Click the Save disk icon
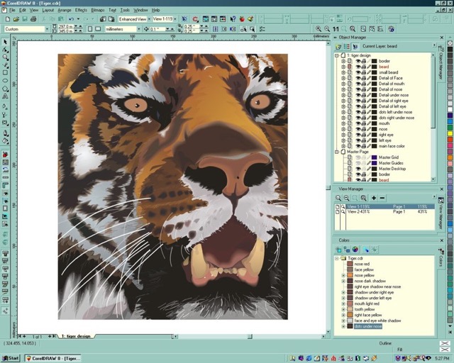The image size is (454, 363). click(25, 19)
